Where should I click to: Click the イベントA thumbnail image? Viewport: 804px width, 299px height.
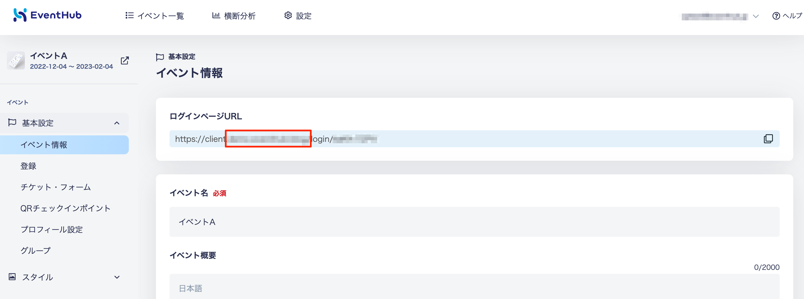(16, 60)
